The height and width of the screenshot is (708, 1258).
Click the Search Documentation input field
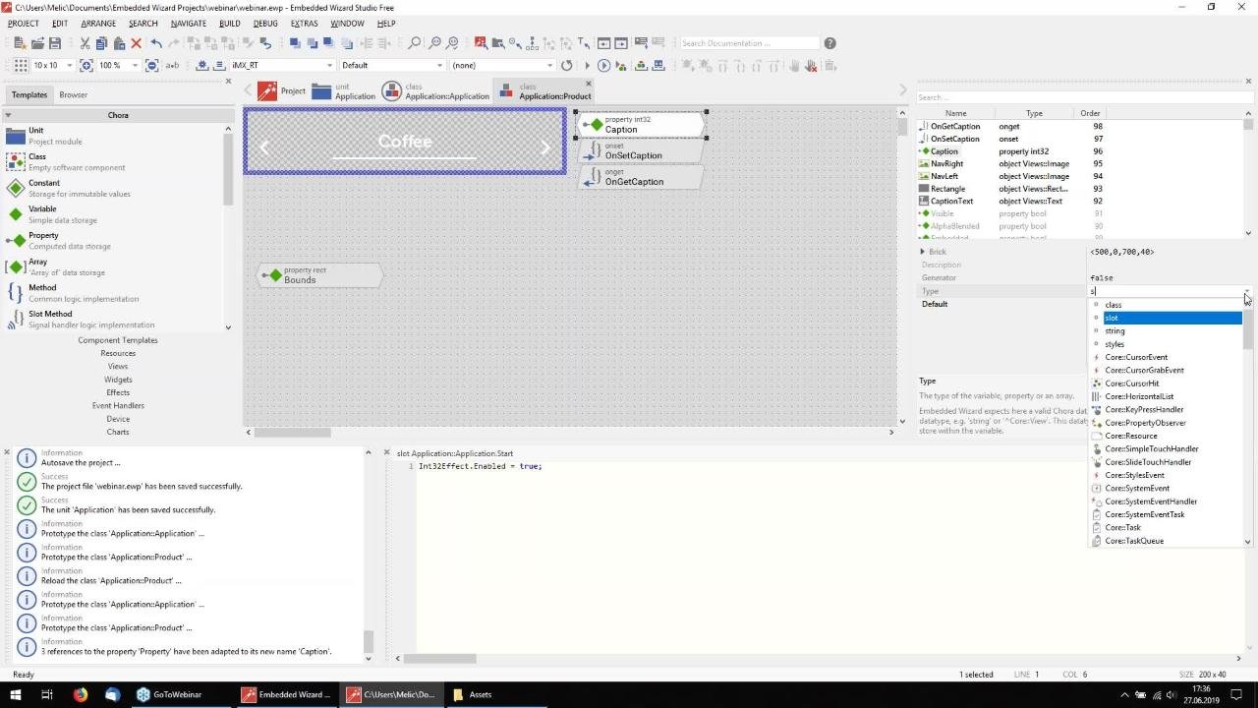749,43
